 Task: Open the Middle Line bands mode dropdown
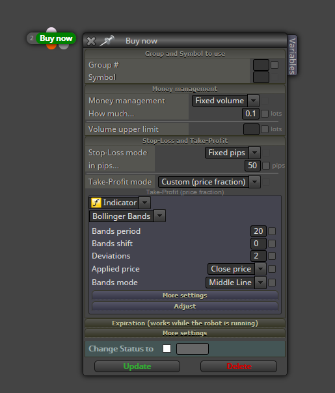click(x=236, y=283)
